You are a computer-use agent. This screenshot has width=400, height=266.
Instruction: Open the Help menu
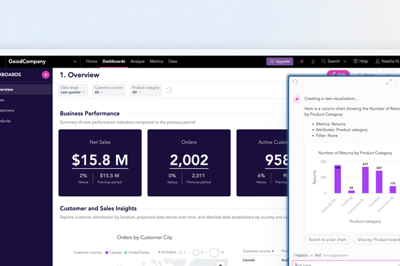click(x=360, y=61)
